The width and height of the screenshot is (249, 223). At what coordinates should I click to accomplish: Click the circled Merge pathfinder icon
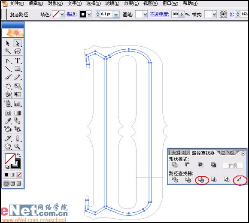(201, 180)
